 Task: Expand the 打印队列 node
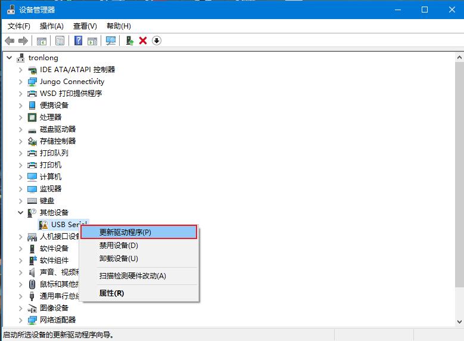coord(20,153)
